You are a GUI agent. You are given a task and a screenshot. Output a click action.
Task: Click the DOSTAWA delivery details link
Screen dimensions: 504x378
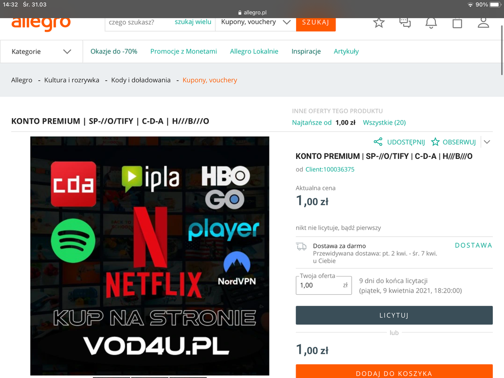[x=473, y=245]
